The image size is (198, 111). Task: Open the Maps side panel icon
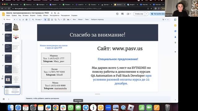point(175,43)
